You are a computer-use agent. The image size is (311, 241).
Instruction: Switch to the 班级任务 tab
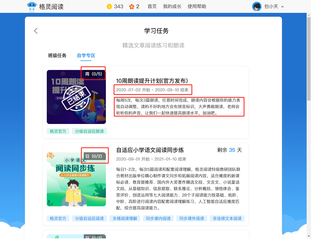point(57,55)
